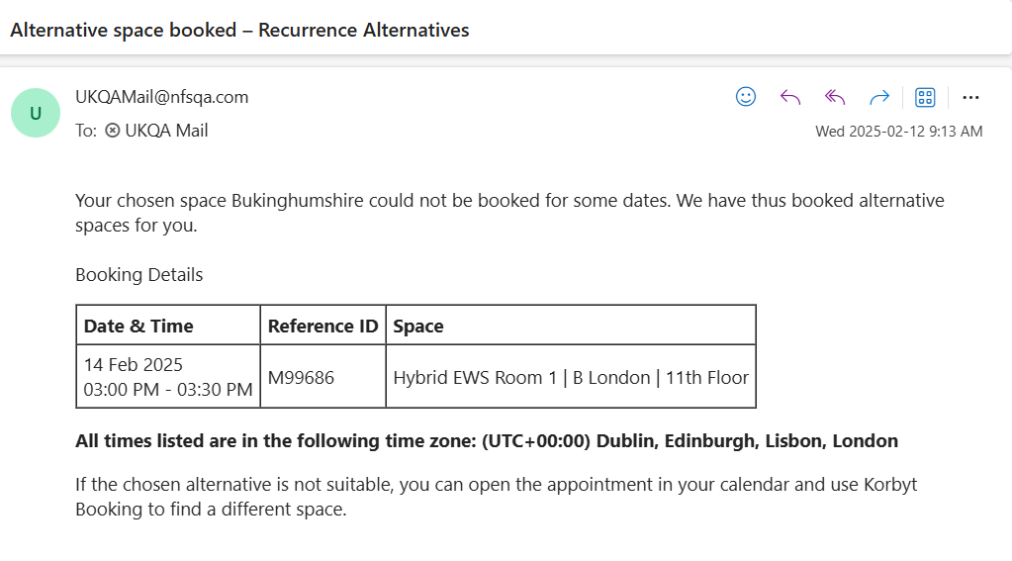Click the Hybrid EWS Room 1 space cell

point(571,378)
